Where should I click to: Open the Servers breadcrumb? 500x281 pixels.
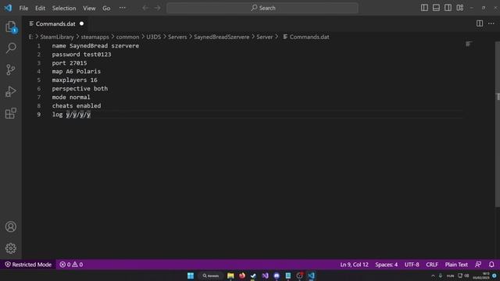(177, 37)
